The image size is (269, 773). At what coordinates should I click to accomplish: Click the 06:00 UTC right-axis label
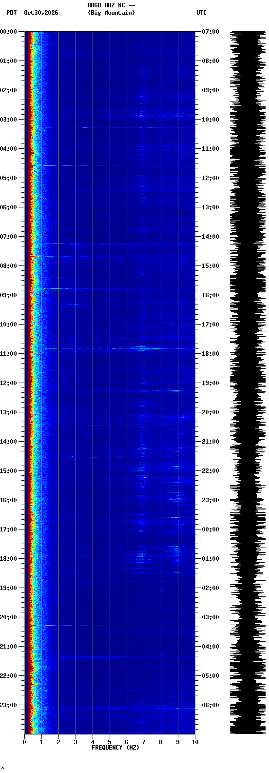pyautogui.click(x=210, y=705)
